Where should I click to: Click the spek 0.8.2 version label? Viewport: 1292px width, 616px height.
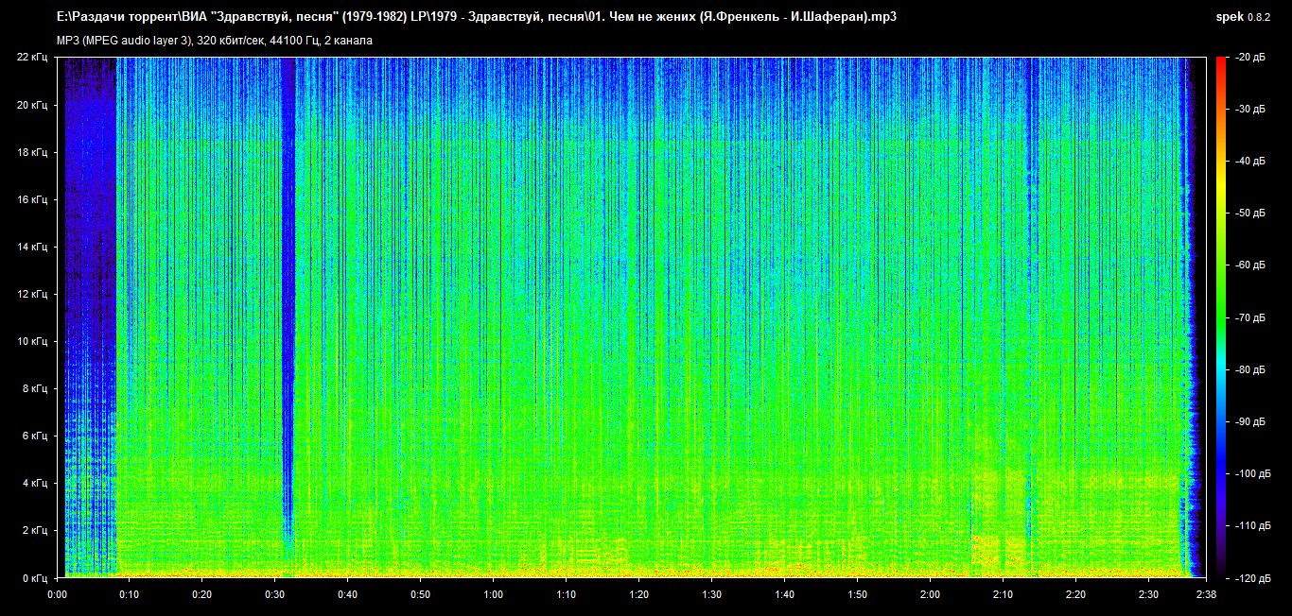click(x=1248, y=16)
